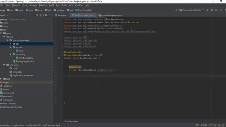Open the Code menu

(25, 5)
